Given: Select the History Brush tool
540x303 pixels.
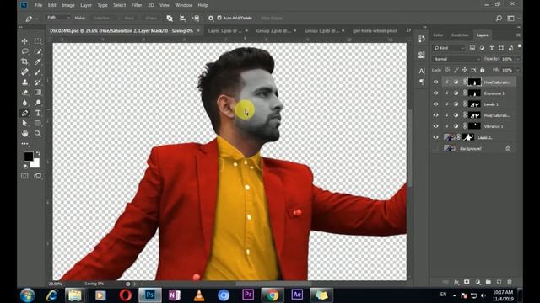Looking at the screenshot, I should (x=38, y=82).
